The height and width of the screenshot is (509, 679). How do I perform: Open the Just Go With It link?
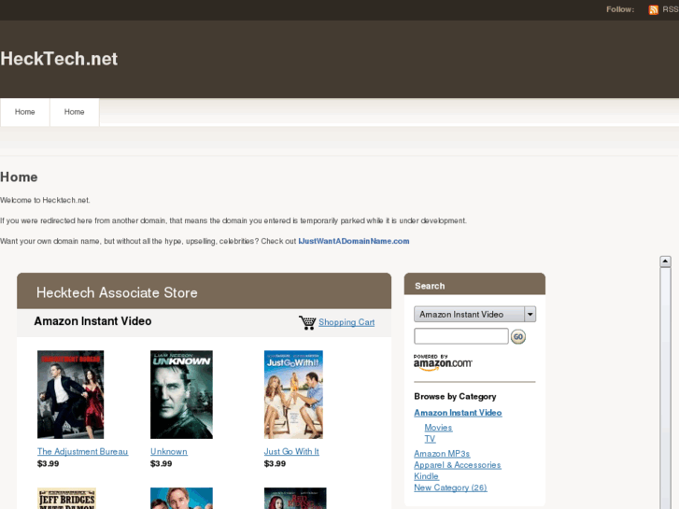291,451
